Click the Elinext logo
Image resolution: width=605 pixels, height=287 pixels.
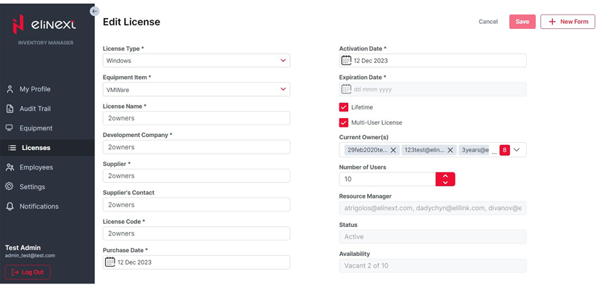(44, 25)
